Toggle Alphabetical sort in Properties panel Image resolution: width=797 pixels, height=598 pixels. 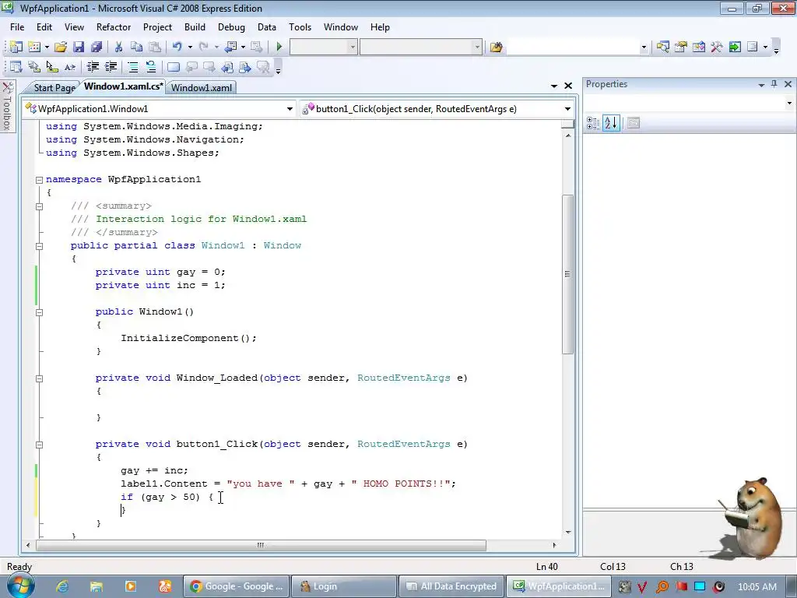point(612,122)
